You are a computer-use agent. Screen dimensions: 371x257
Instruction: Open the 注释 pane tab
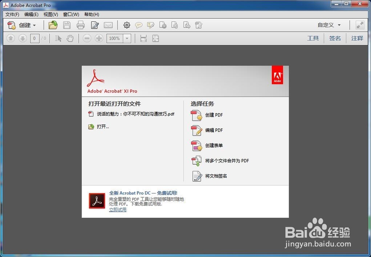(357, 38)
